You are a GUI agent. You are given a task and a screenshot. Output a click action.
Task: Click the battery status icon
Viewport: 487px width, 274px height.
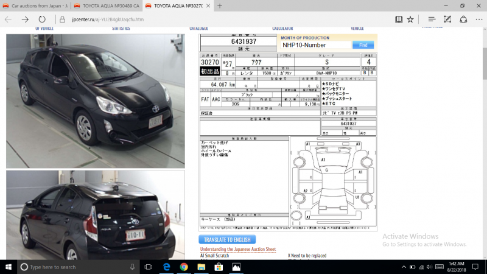413,267
